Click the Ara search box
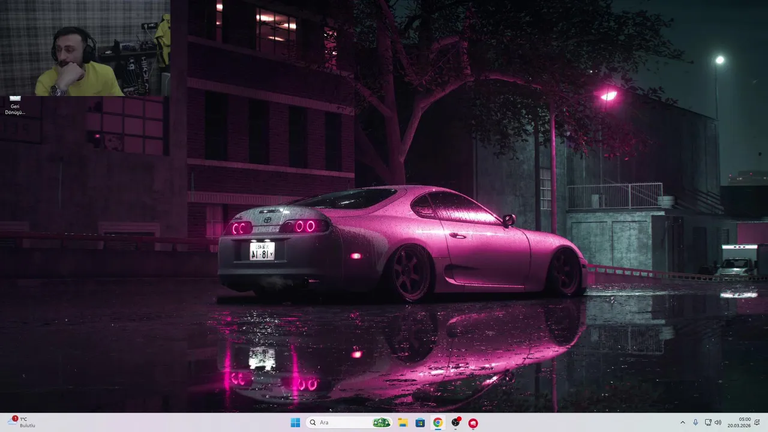The height and width of the screenshot is (432, 768). tap(349, 422)
